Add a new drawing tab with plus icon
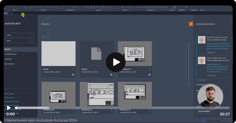This screenshot has height=123, width=236. point(11,13)
